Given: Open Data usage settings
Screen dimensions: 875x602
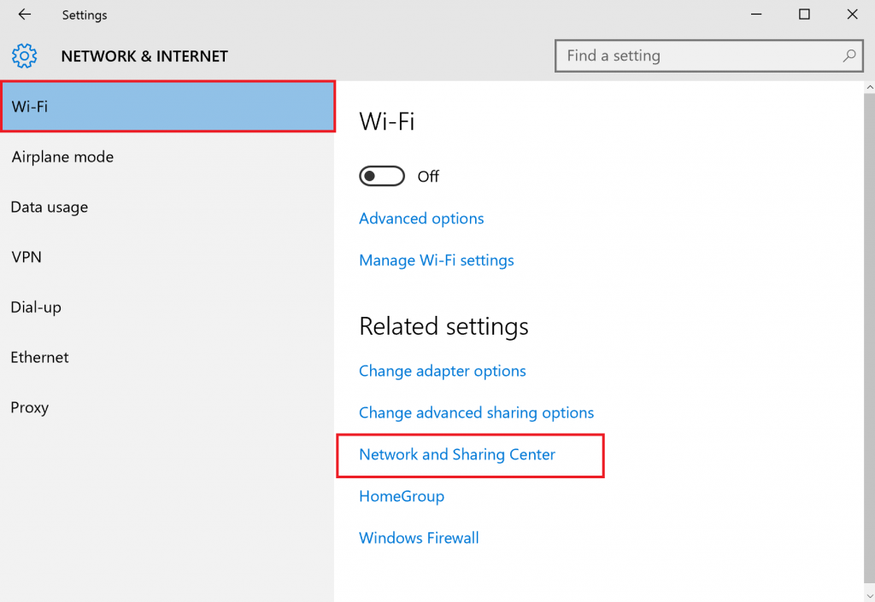Looking at the screenshot, I should pyautogui.click(x=49, y=207).
